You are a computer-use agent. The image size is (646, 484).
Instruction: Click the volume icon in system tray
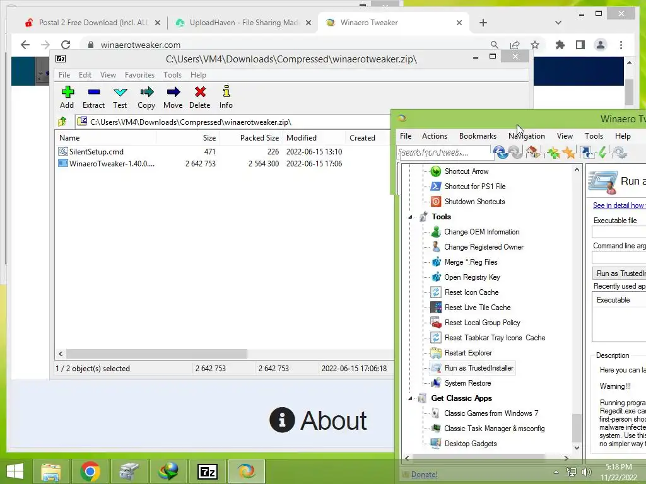(x=586, y=472)
